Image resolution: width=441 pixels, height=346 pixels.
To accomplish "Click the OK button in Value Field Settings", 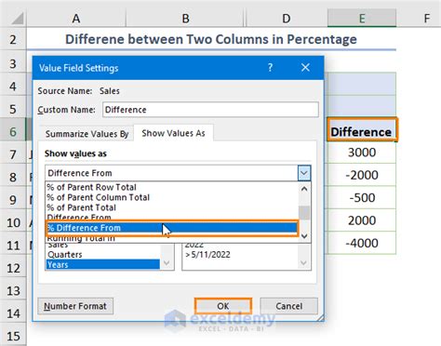I will [x=223, y=306].
